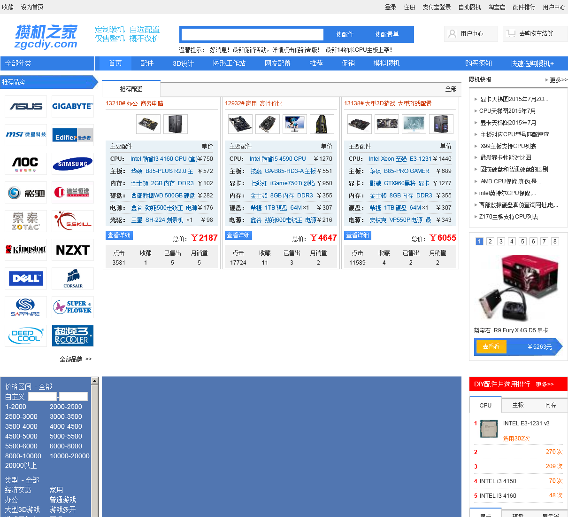This screenshot has height=517, width=568.
Task: Go to carousel slide 5
Action: (522, 241)
